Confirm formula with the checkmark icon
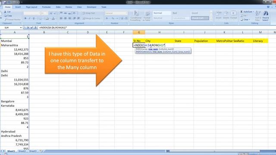 (31, 28)
